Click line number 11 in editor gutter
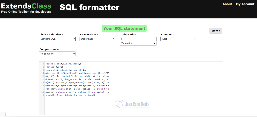This screenshot has height=117, width=257. pos(43,95)
